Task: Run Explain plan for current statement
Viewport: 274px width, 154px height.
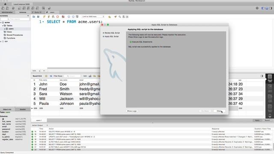Action: 53,17
